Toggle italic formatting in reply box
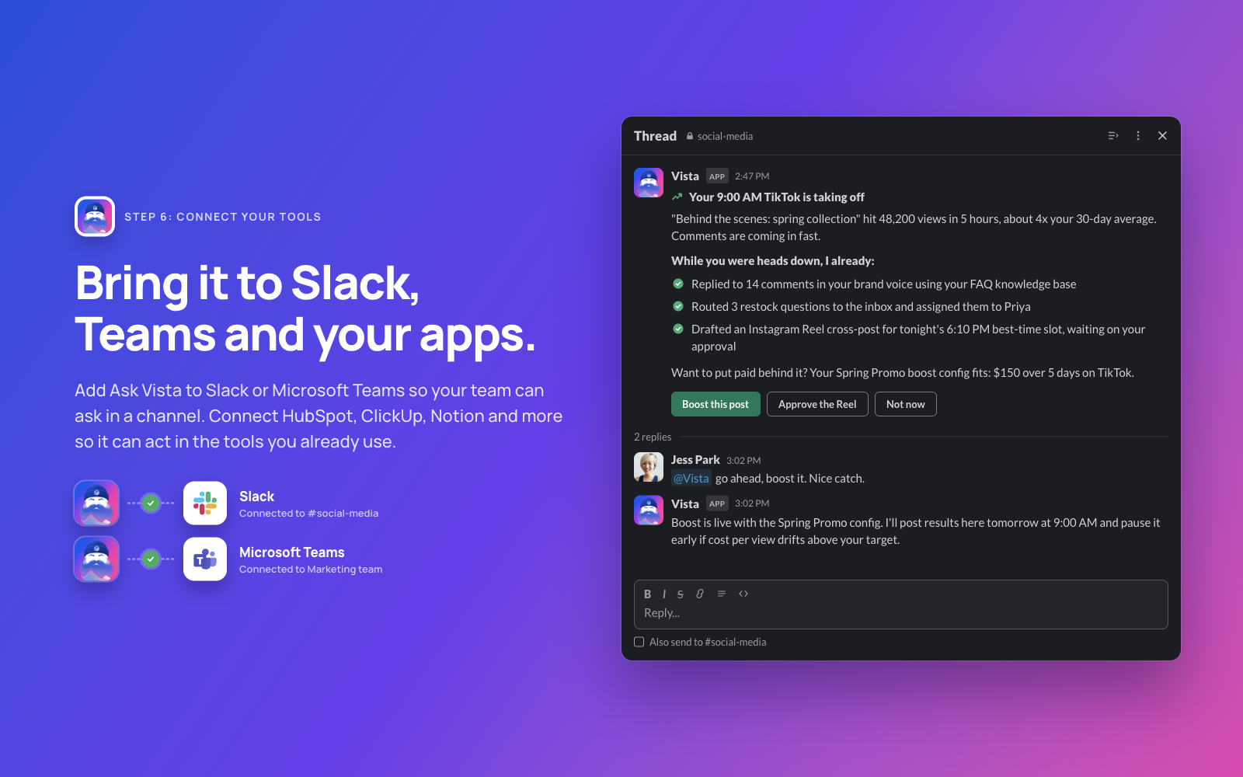 [664, 594]
